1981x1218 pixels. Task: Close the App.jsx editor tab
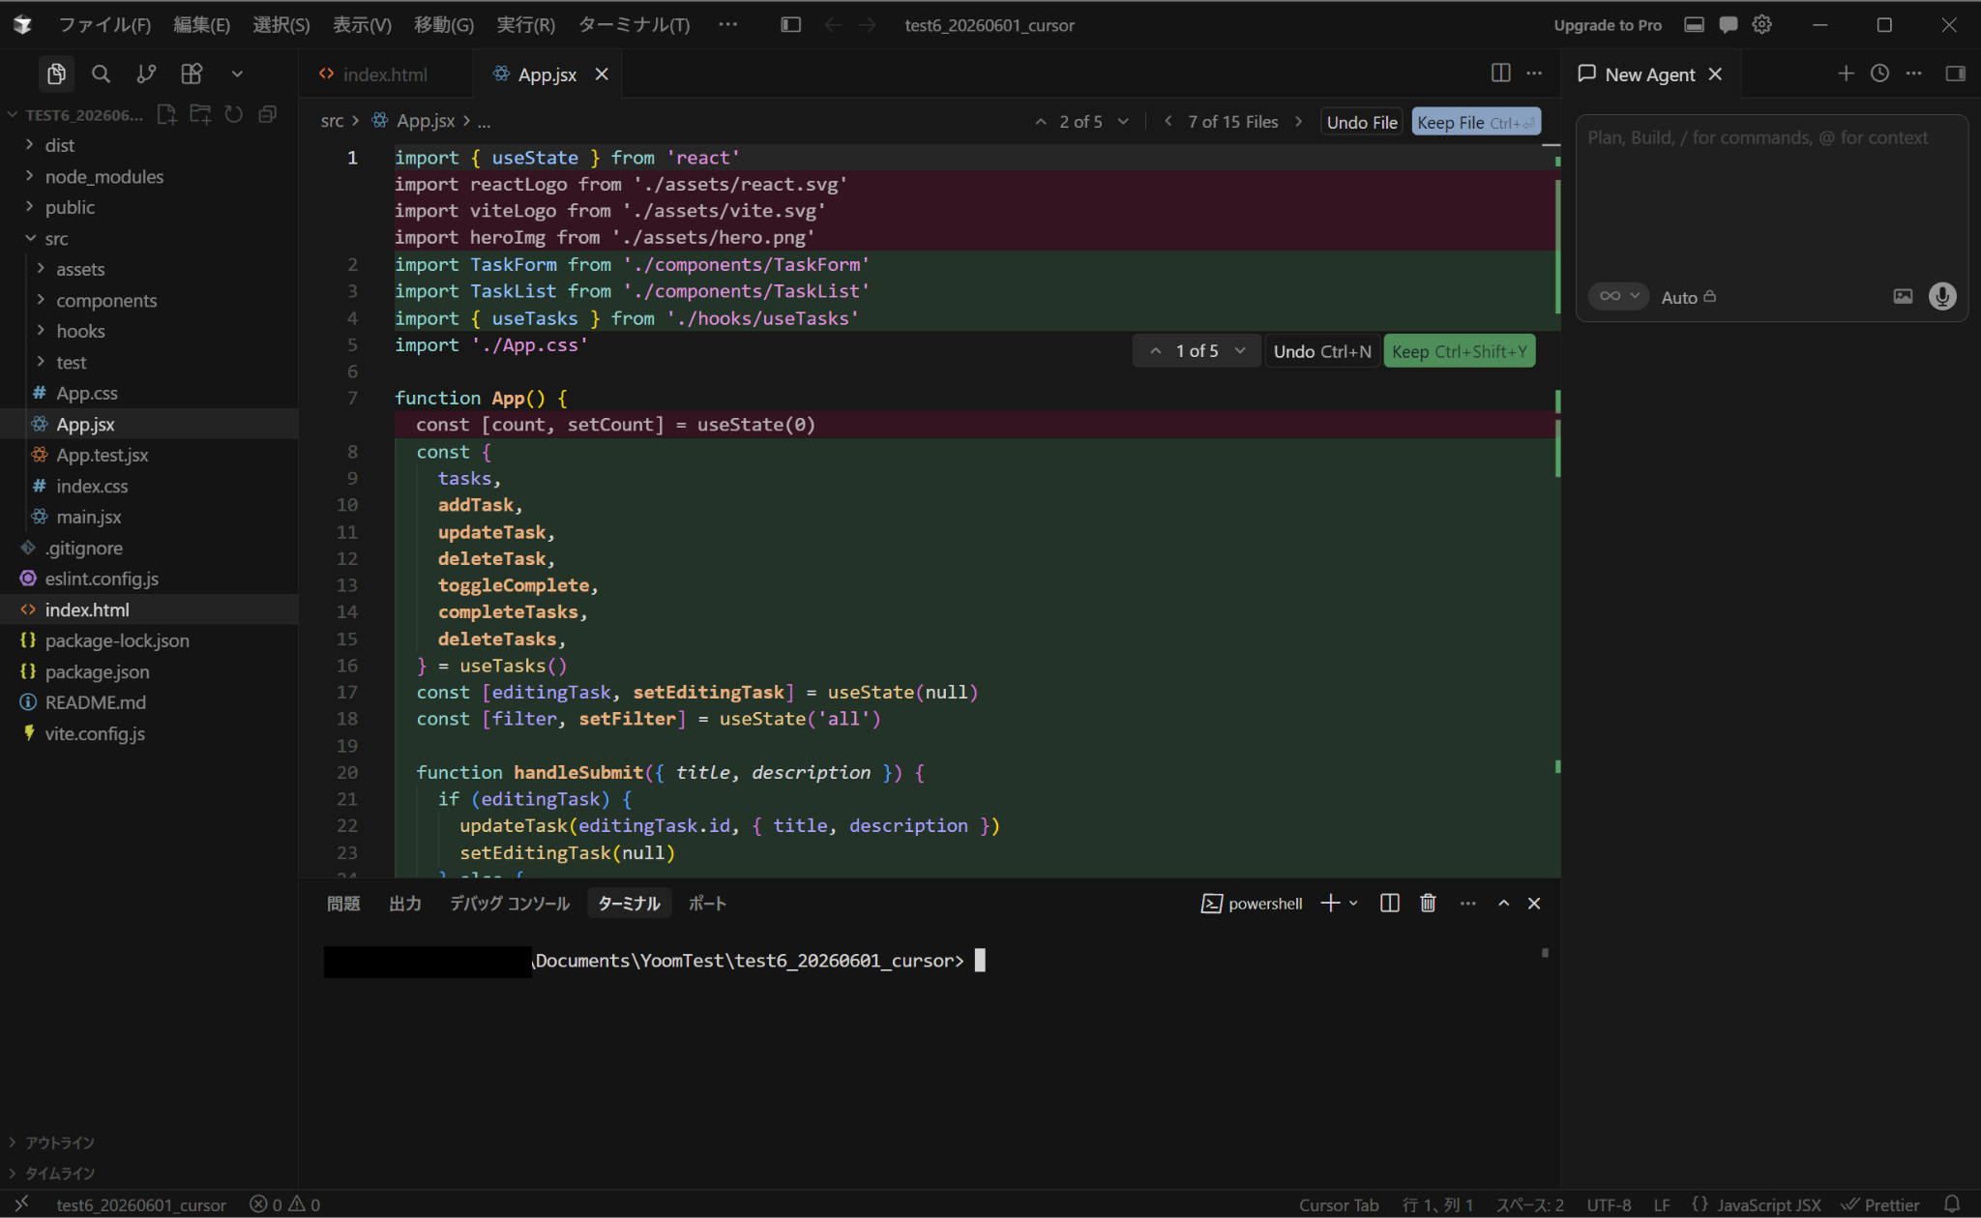click(602, 74)
